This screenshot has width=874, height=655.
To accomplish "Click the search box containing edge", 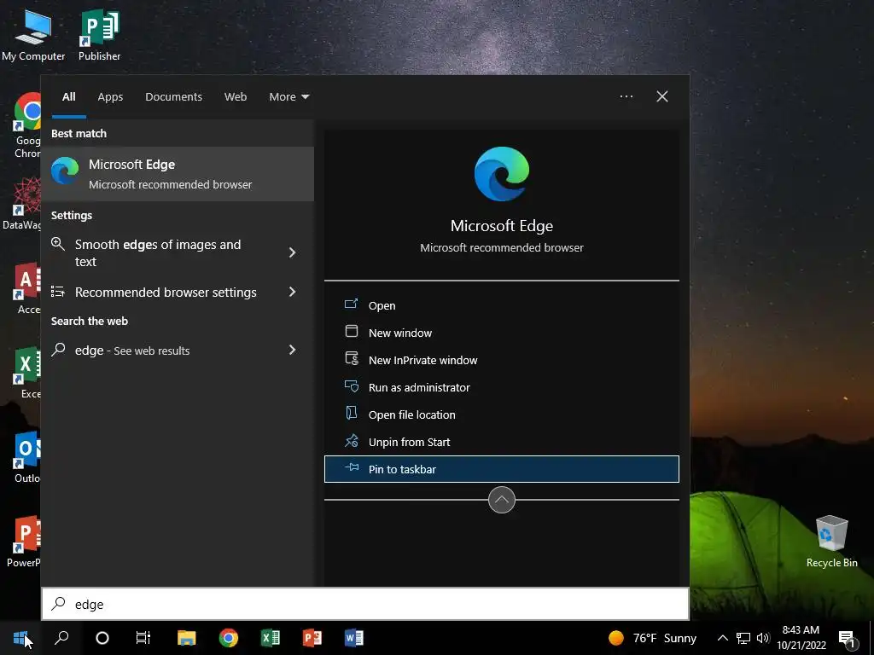I will (365, 604).
